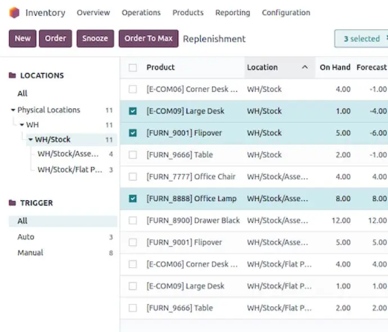
Task: Uncheck the FURN_9001 Flipover WH/Stock row
Action: pos(133,133)
